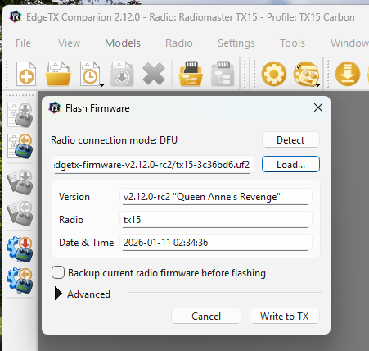The width and height of the screenshot is (369, 351).
Task: Click the Load... firmware button
Action: (290, 164)
